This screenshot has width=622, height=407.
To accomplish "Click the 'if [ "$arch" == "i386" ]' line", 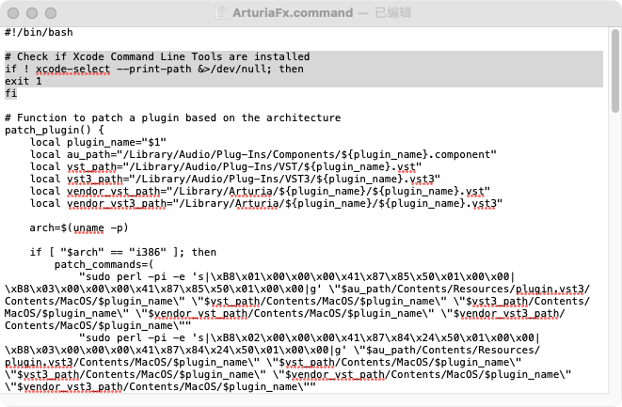I will click(x=123, y=253).
